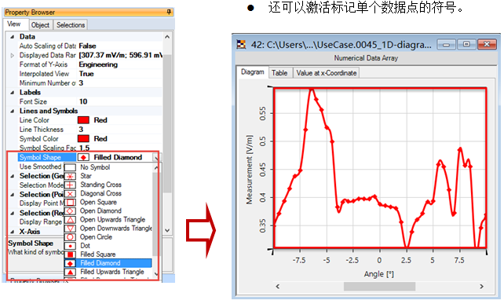
Task: Open the Symbol Shape dropdown arrow
Action: 156,158
